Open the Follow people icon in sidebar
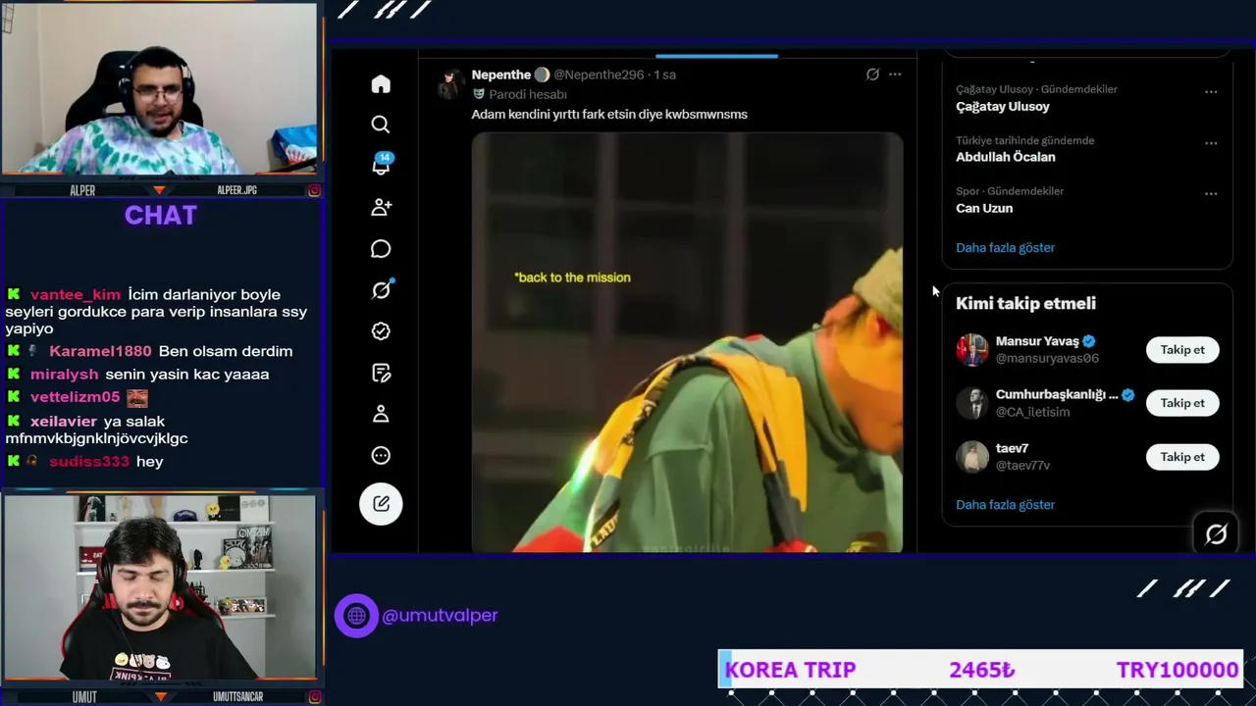 pos(381,207)
